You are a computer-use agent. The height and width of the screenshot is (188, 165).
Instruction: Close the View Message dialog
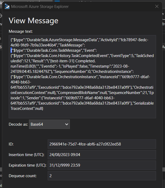pyautogui.click(x=157, y=7)
